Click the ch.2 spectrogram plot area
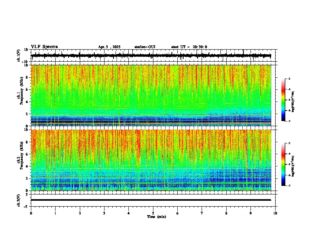The width and height of the screenshot is (310, 239). coord(151,160)
